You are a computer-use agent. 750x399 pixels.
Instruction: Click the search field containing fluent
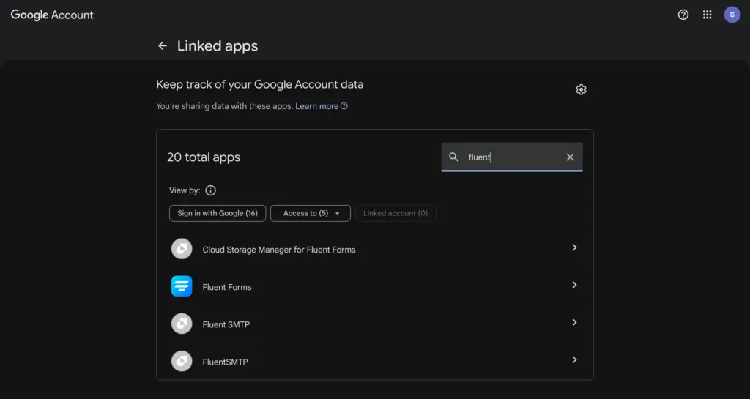click(x=512, y=157)
